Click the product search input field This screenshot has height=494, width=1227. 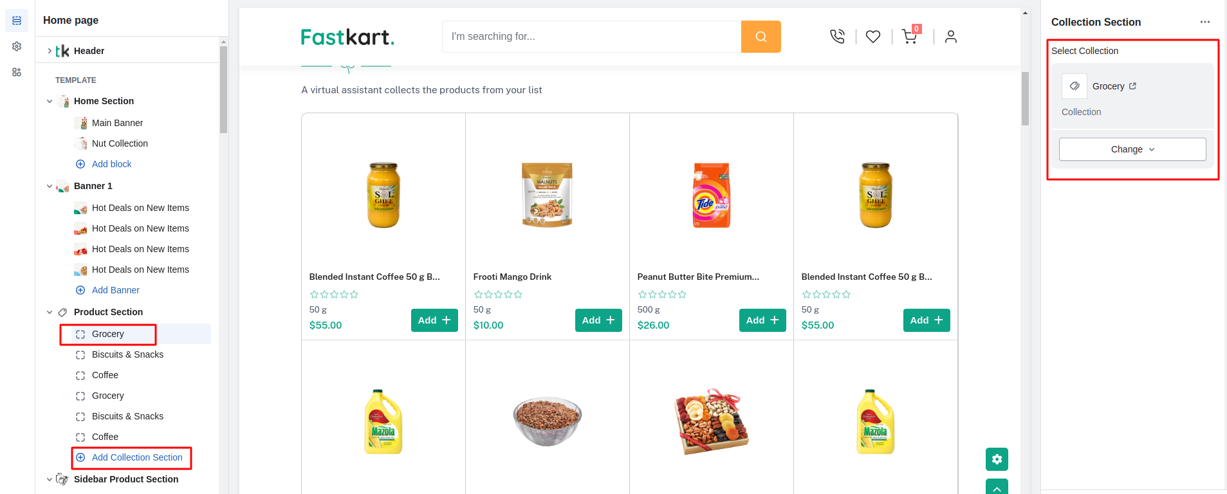(592, 37)
